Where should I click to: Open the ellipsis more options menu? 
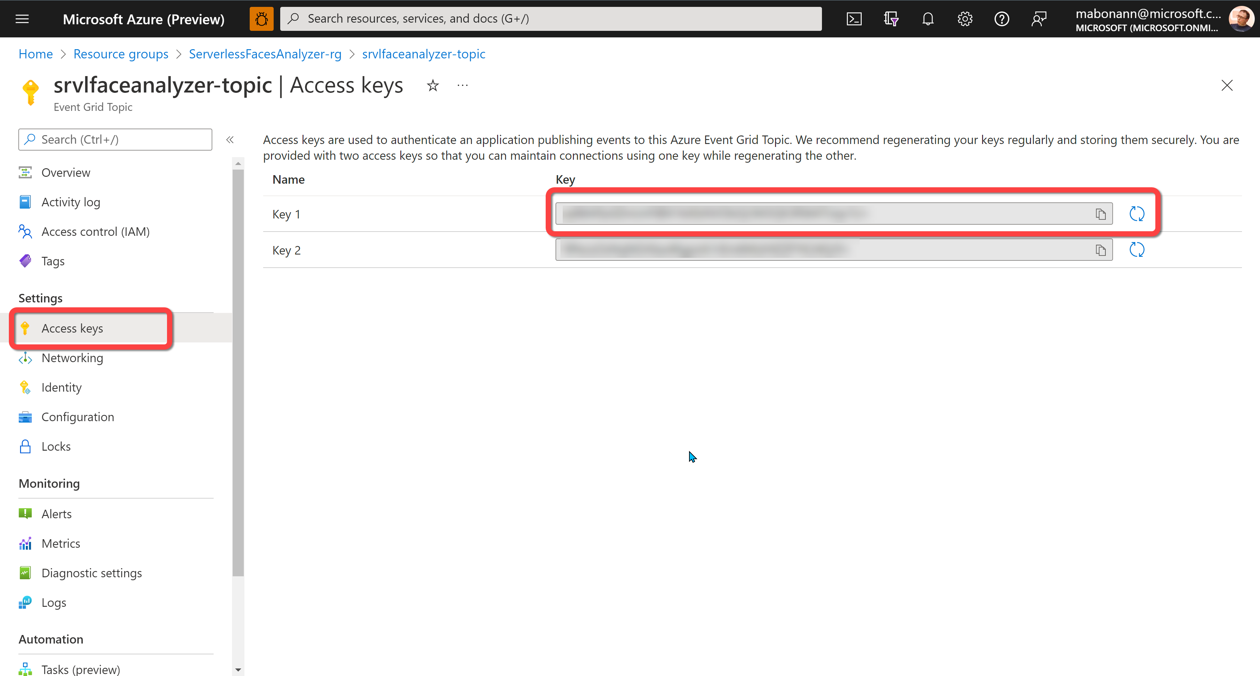[x=462, y=86]
